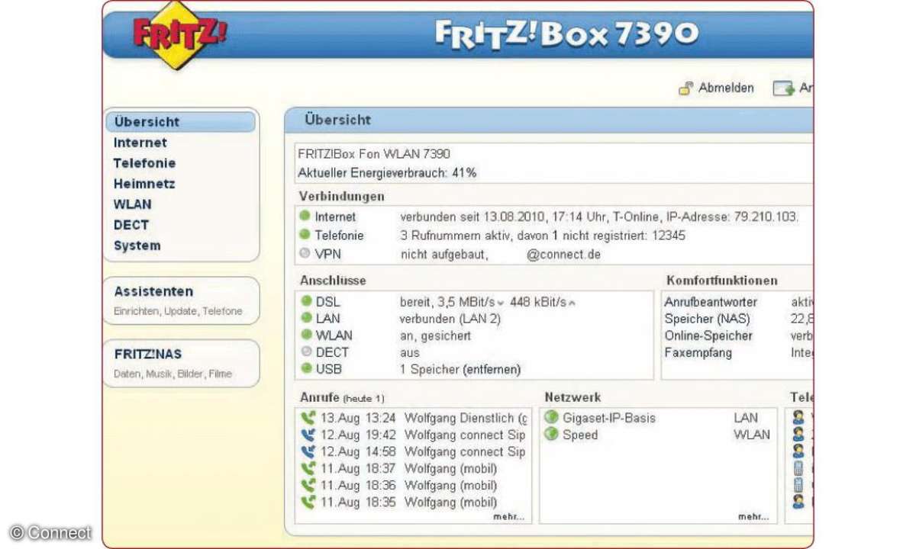Click the Speed device name
916x549 pixels.
click(580, 435)
